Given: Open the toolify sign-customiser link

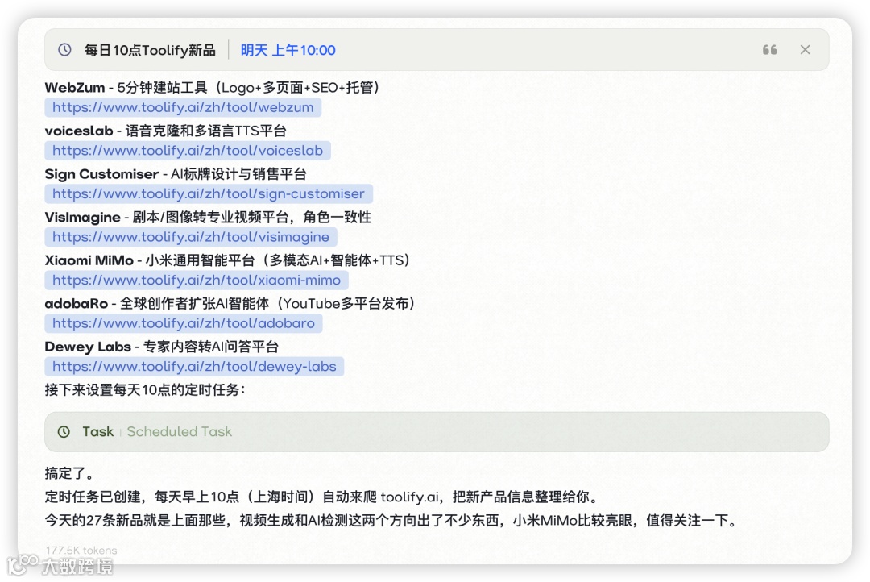Looking at the screenshot, I should (209, 193).
